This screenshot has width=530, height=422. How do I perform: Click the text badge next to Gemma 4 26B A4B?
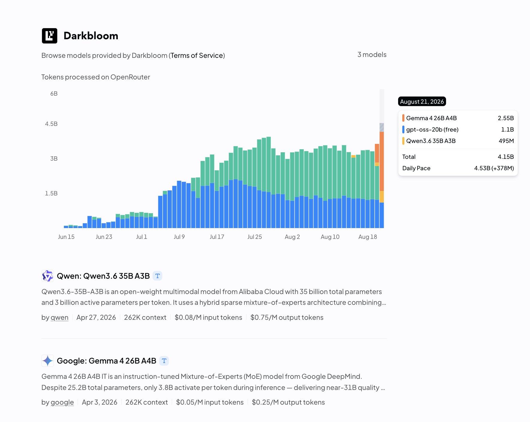click(164, 361)
